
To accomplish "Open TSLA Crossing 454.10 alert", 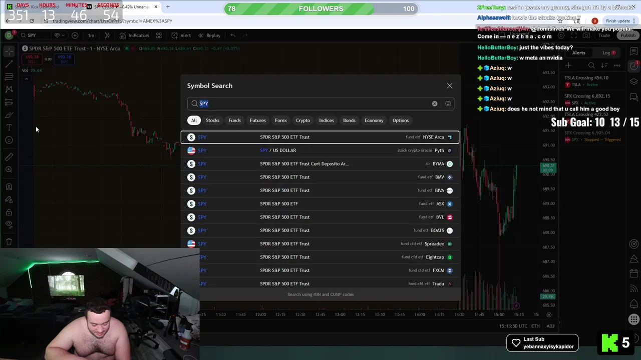I will pos(593,81).
